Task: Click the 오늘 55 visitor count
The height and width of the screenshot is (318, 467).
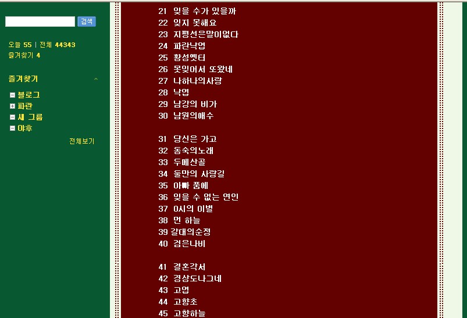Action: (x=20, y=45)
